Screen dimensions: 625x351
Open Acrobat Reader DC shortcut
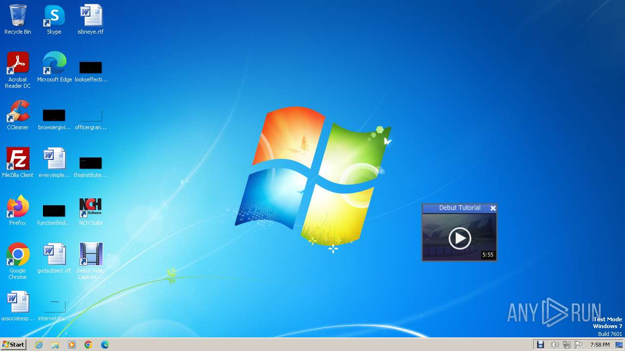18,70
